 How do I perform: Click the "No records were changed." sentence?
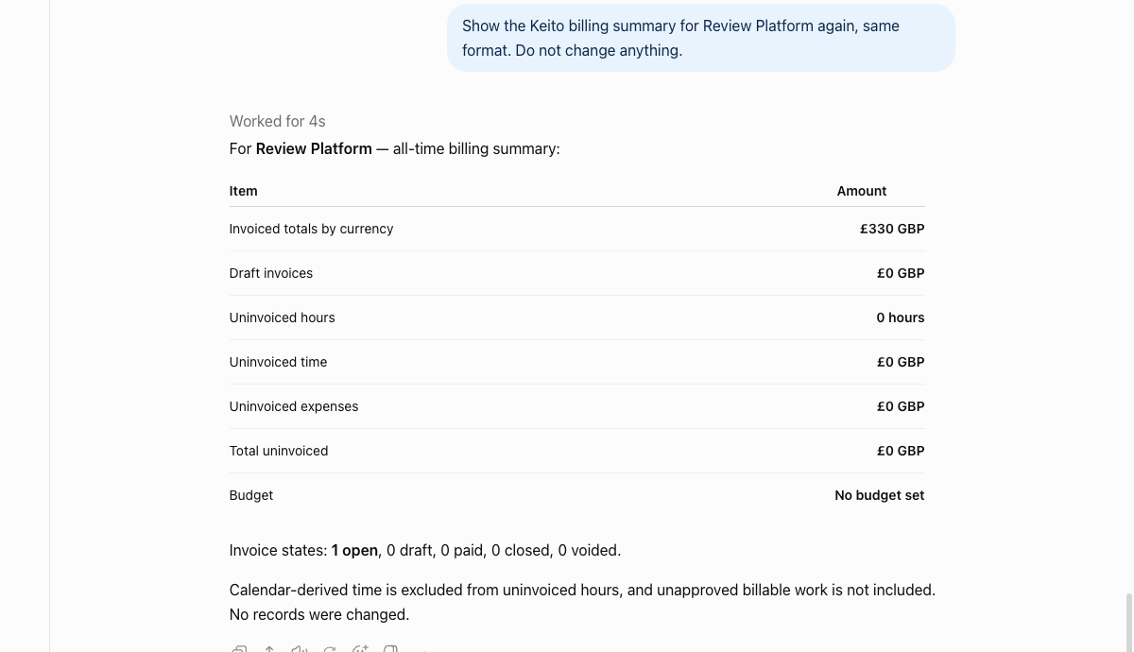tap(319, 614)
